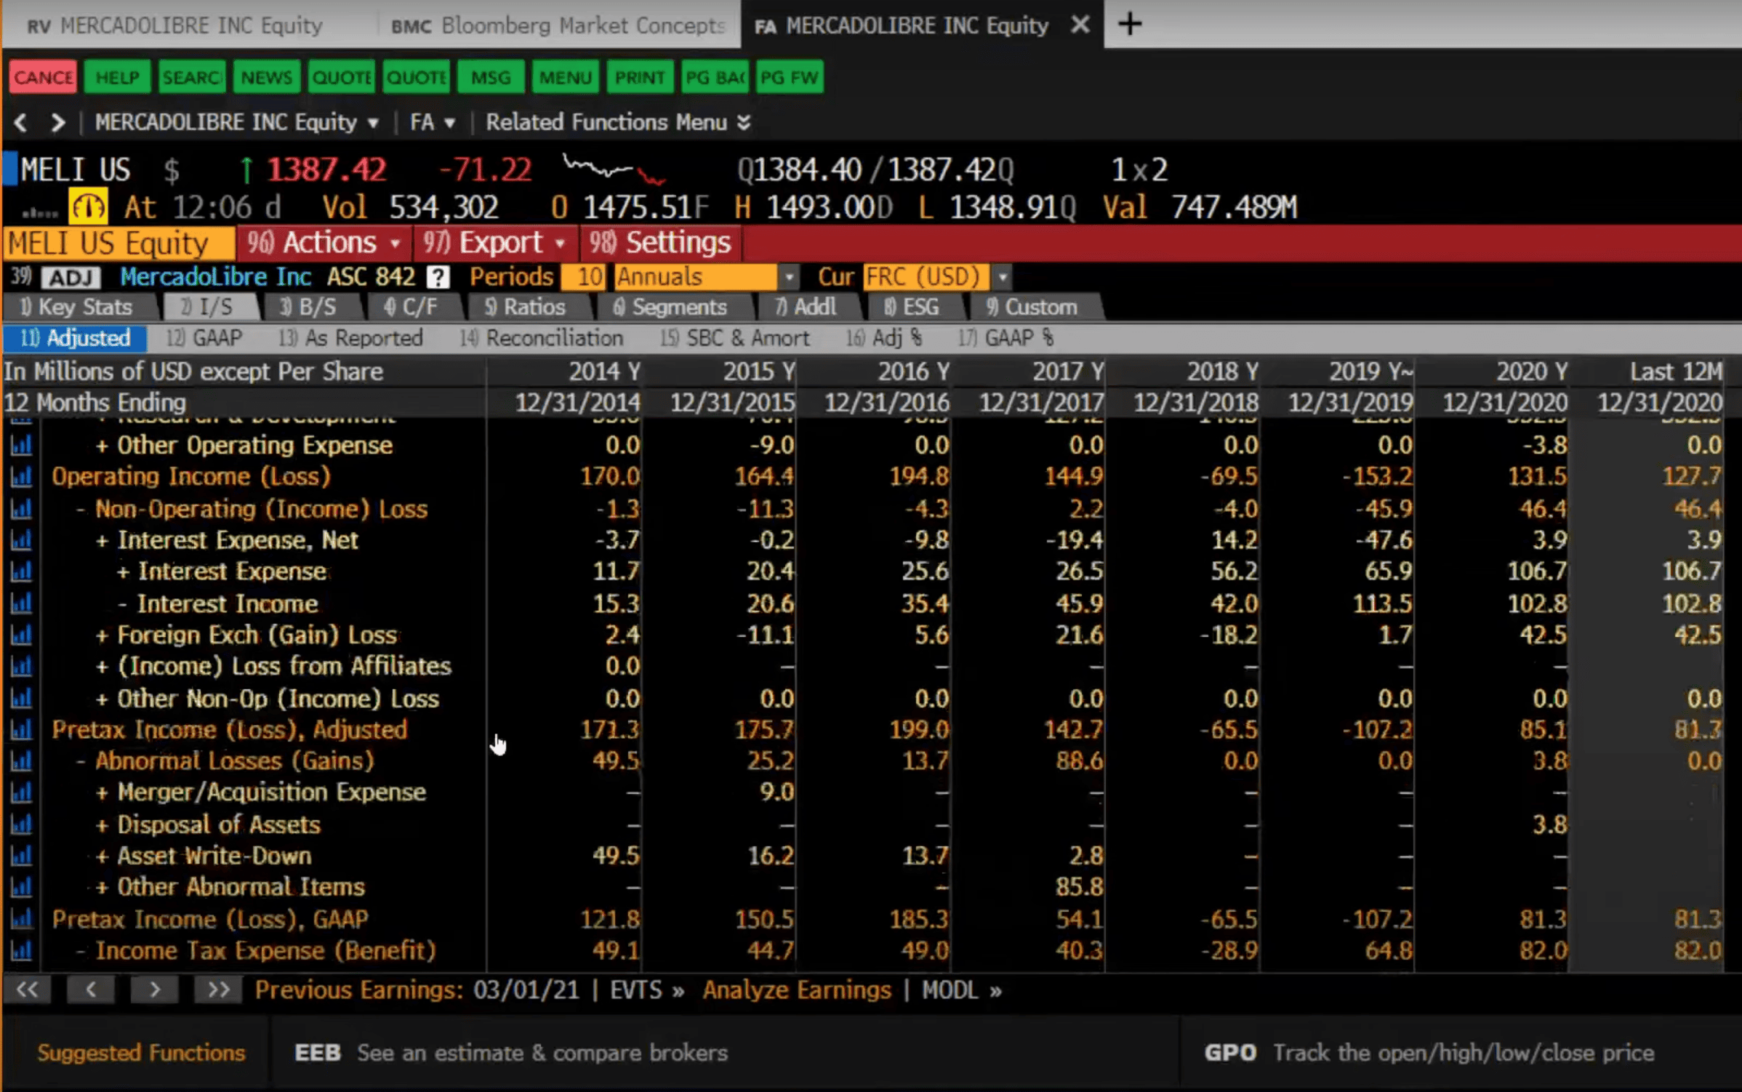
Task: Jump to last columns with double-right arrow
Action: point(218,990)
